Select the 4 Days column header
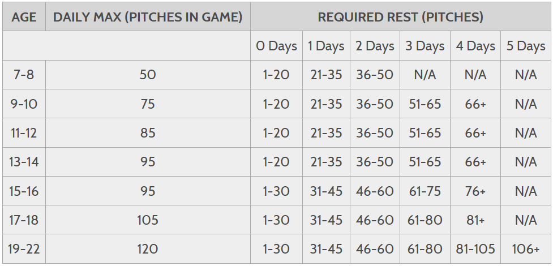The image size is (553, 266). pos(475,46)
